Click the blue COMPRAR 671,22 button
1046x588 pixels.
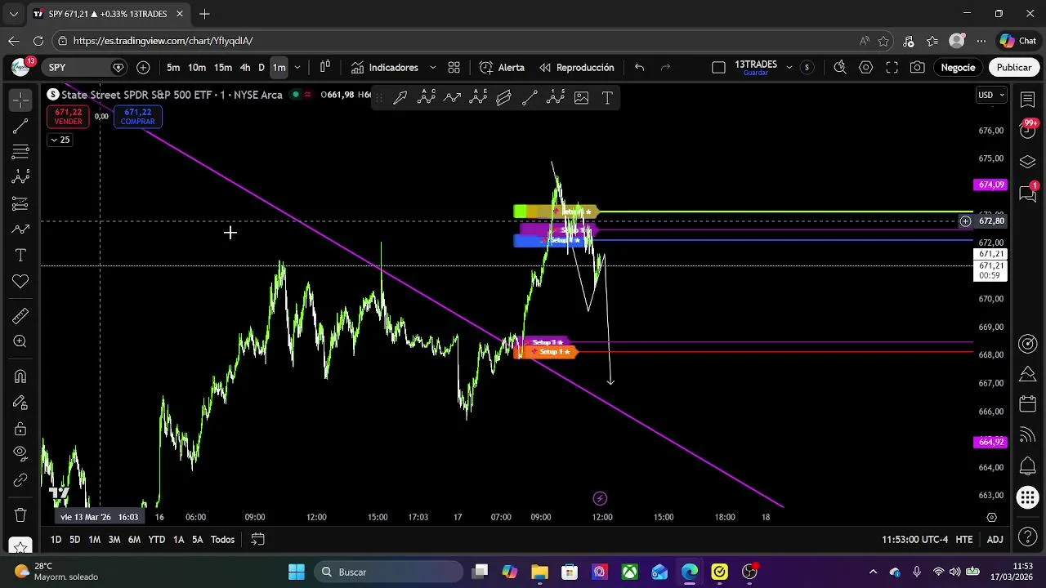pyautogui.click(x=137, y=117)
